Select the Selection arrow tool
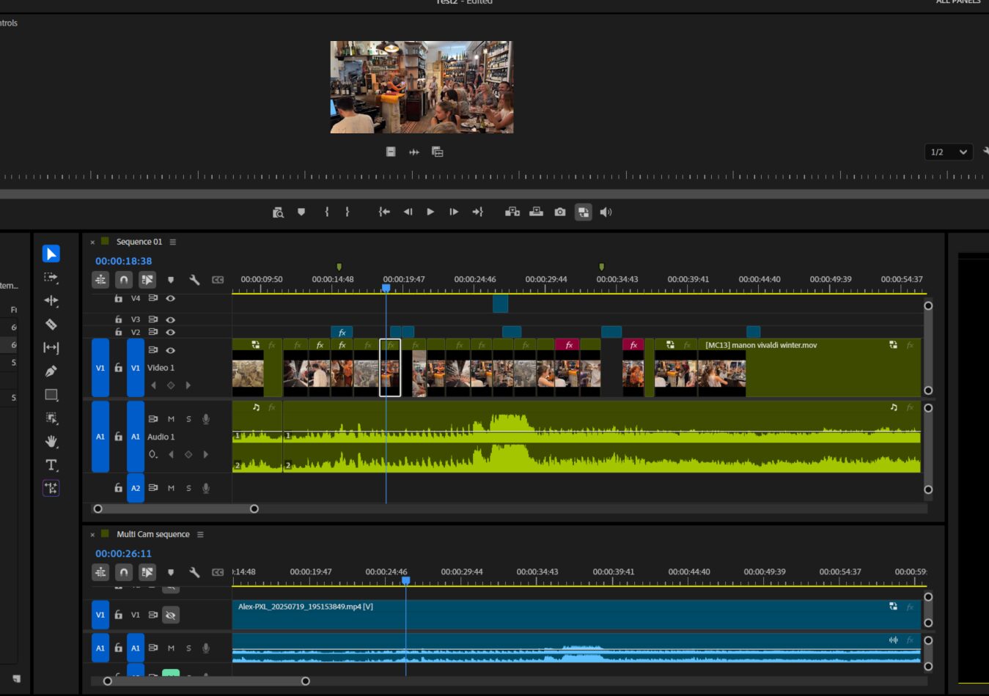This screenshot has height=696, width=989. click(x=51, y=253)
